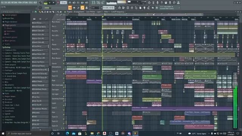242x136 pixels.
Task: Select the Slip tool in playlist toolbar
Action: (x=50, y=12)
